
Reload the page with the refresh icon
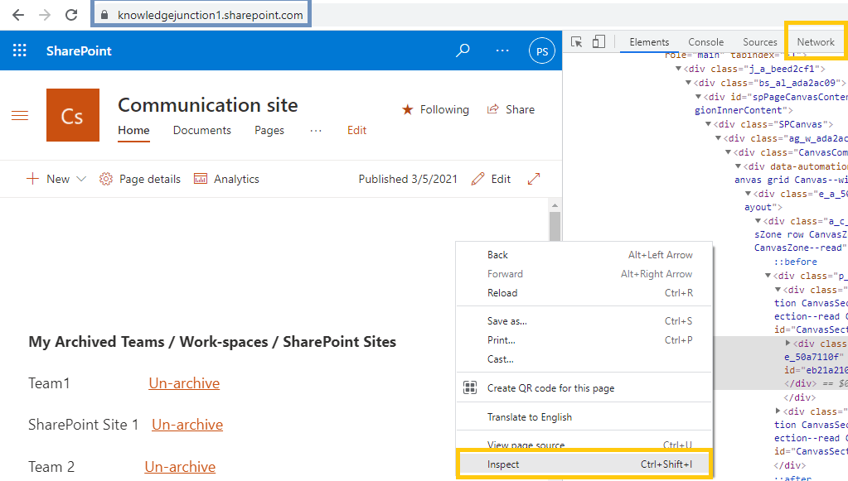pos(71,15)
